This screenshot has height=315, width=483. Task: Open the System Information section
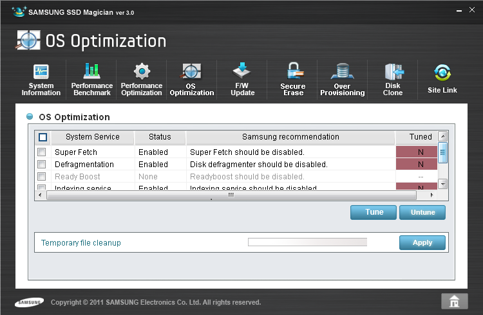pyautogui.click(x=41, y=80)
